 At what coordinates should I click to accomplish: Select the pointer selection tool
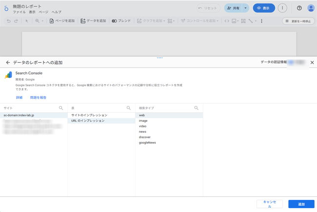click(x=27, y=21)
